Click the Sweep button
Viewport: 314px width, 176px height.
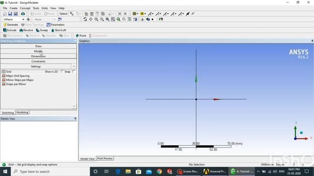click(42, 30)
